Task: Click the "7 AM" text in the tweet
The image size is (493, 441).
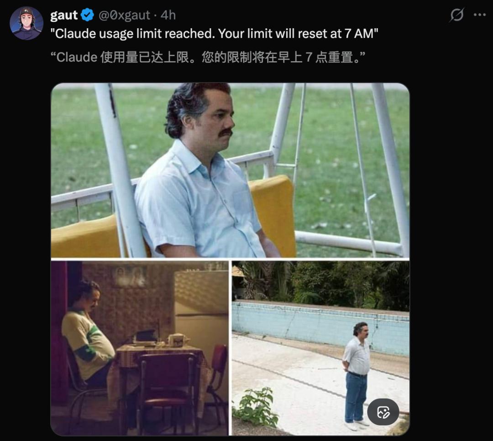Action: pos(360,34)
